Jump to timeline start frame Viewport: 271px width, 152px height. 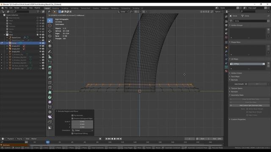[106, 139]
